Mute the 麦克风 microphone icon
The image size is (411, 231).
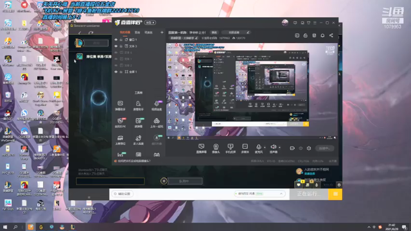pyautogui.click(x=258, y=147)
